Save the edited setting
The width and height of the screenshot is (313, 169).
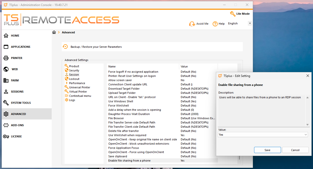click(268, 150)
